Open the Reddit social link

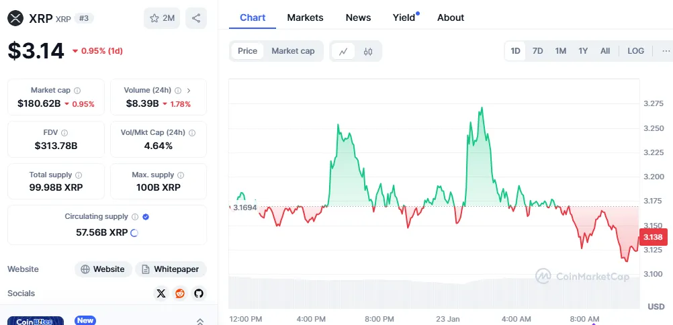pyautogui.click(x=179, y=293)
